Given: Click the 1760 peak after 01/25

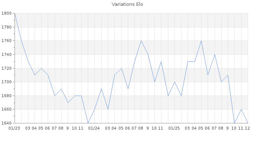Looking at the screenshot, I should pos(201,41).
